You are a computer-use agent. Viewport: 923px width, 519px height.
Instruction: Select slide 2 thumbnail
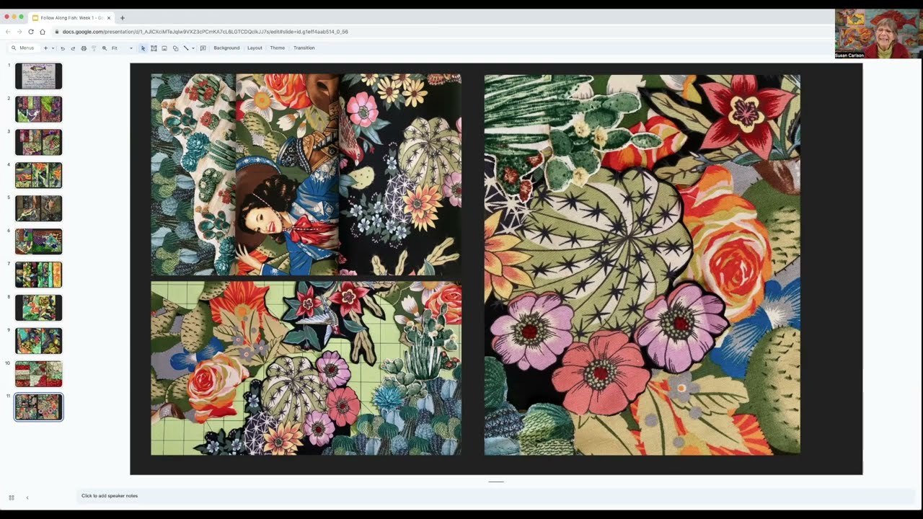pyautogui.click(x=39, y=110)
